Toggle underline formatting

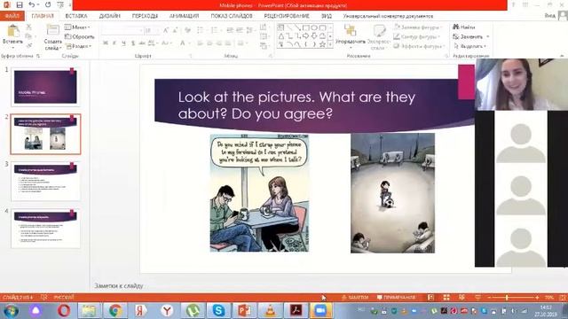tap(123, 43)
